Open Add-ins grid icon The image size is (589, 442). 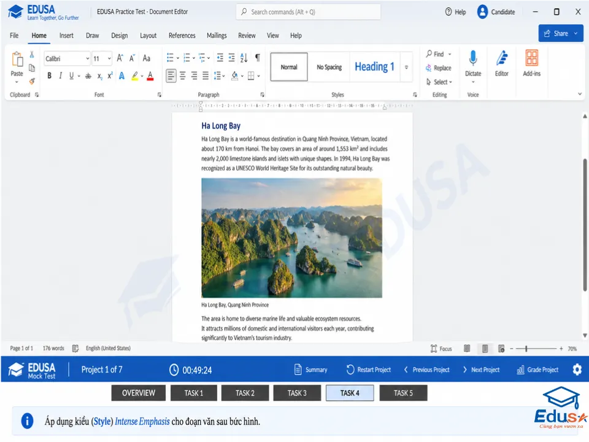pyautogui.click(x=531, y=59)
